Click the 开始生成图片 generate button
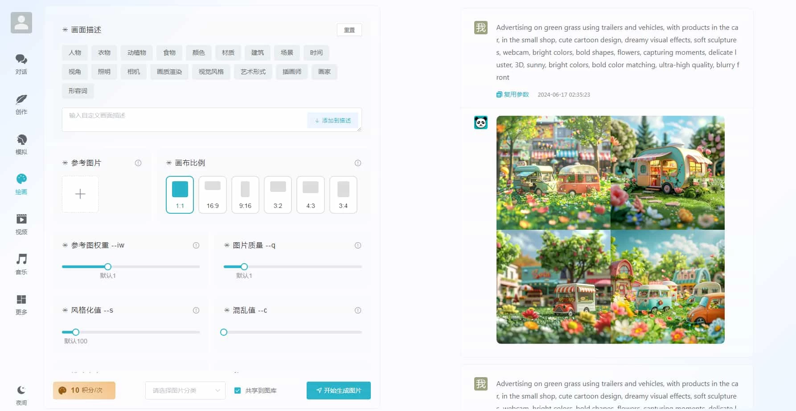 click(x=338, y=390)
